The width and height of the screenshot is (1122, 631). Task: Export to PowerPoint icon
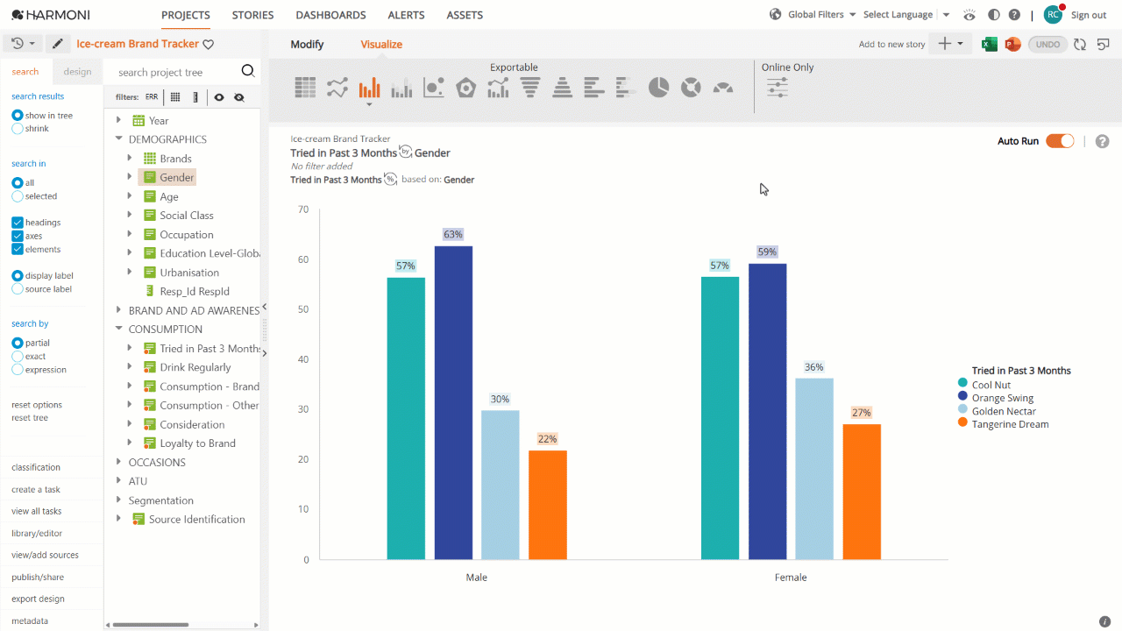pos(1012,44)
